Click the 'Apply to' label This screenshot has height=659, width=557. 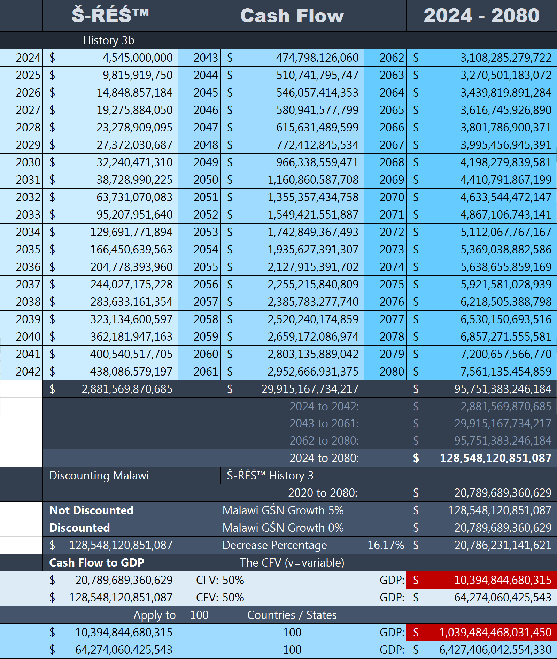click(x=155, y=615)
